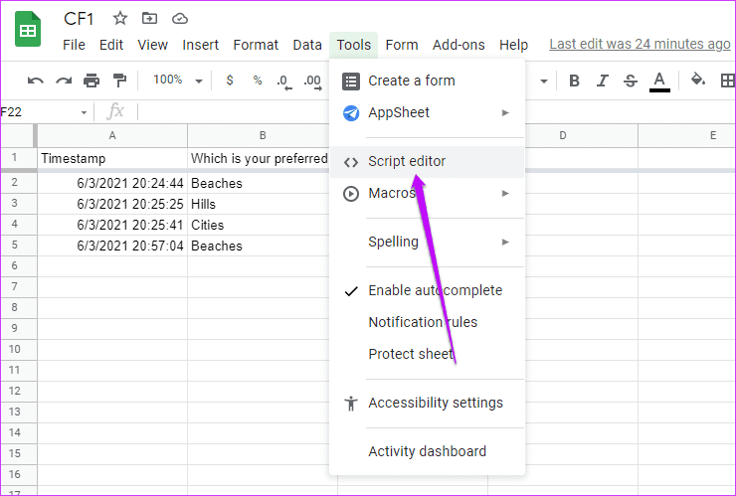Click the move to folder icon
The width and height of the screenshot is (736, 496).
(x=149, y=18)
